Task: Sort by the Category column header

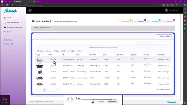Action: pyautogui.click(x=133, y=55)
